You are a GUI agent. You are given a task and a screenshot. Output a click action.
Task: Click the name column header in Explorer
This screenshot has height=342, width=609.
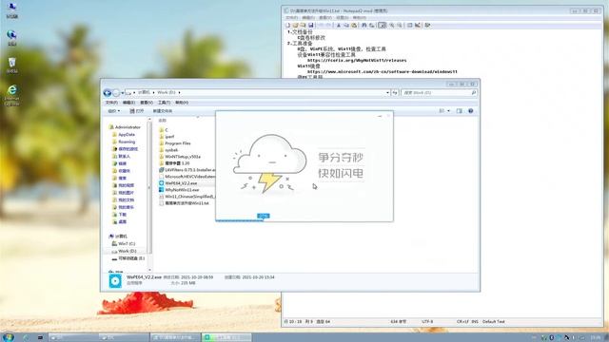click(x=163, y=121)
